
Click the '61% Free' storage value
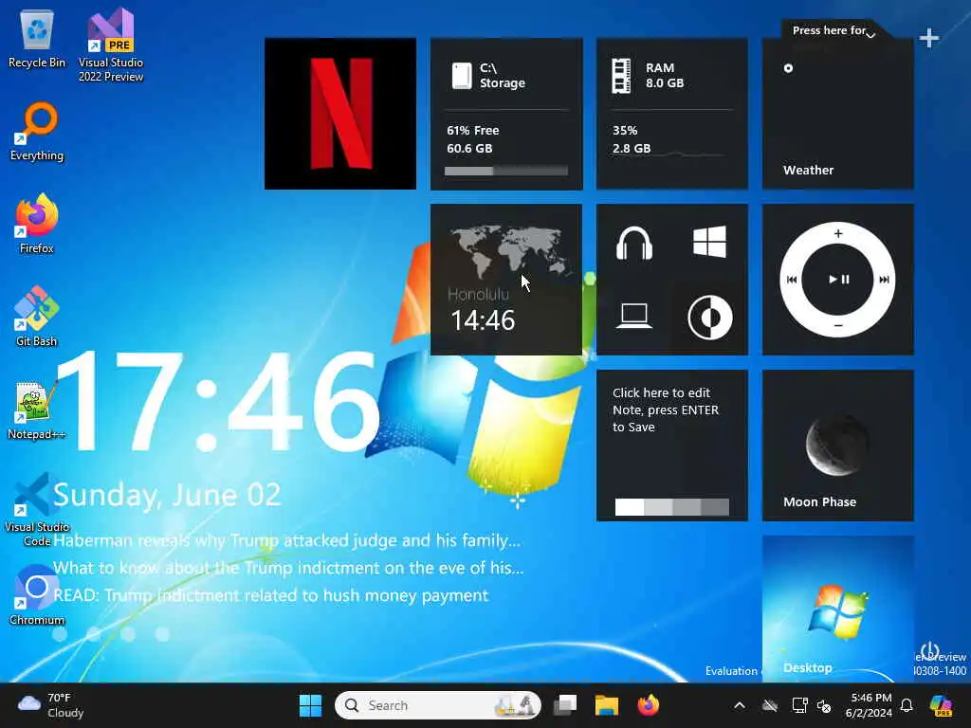[473, 131]
